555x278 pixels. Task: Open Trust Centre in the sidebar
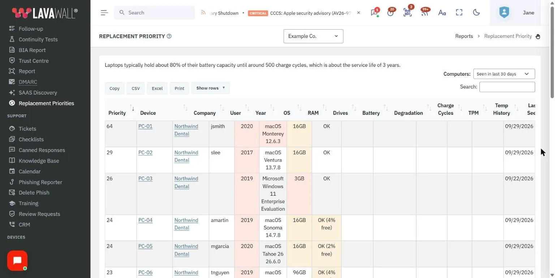pyautogui.click(x=34, y=61)
